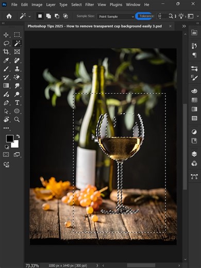Select the Dodge tool
201x268 pixels.
[17, 94]
